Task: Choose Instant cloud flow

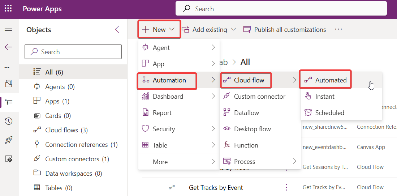Action: point(341,96)
